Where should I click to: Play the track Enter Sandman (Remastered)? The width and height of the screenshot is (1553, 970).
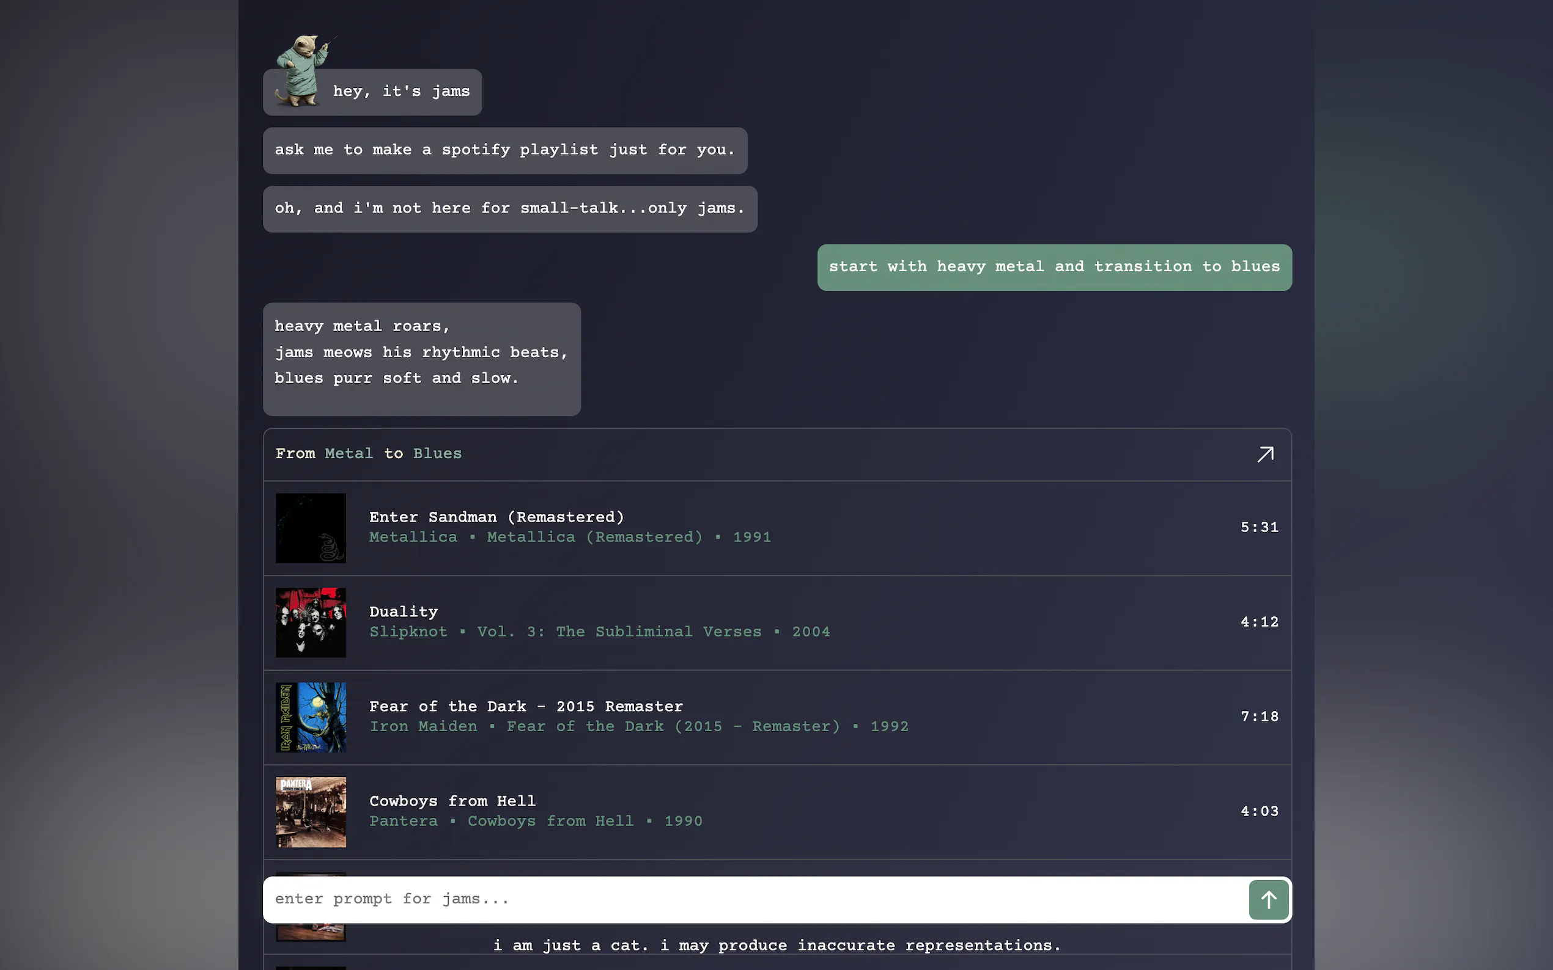pyautogui.click(x=496, y=517)
